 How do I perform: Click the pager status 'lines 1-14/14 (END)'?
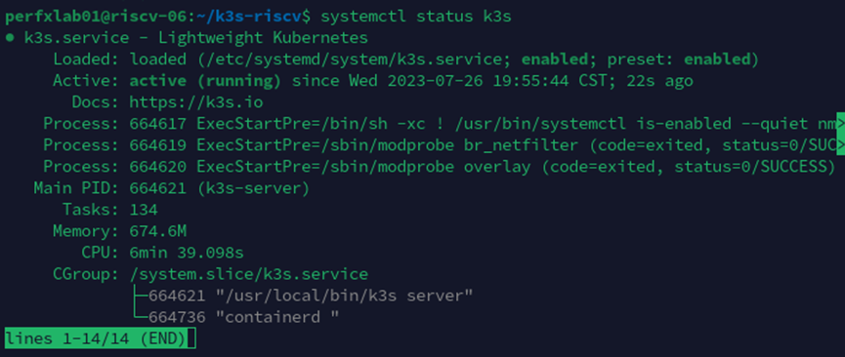(x=95, y=338)
